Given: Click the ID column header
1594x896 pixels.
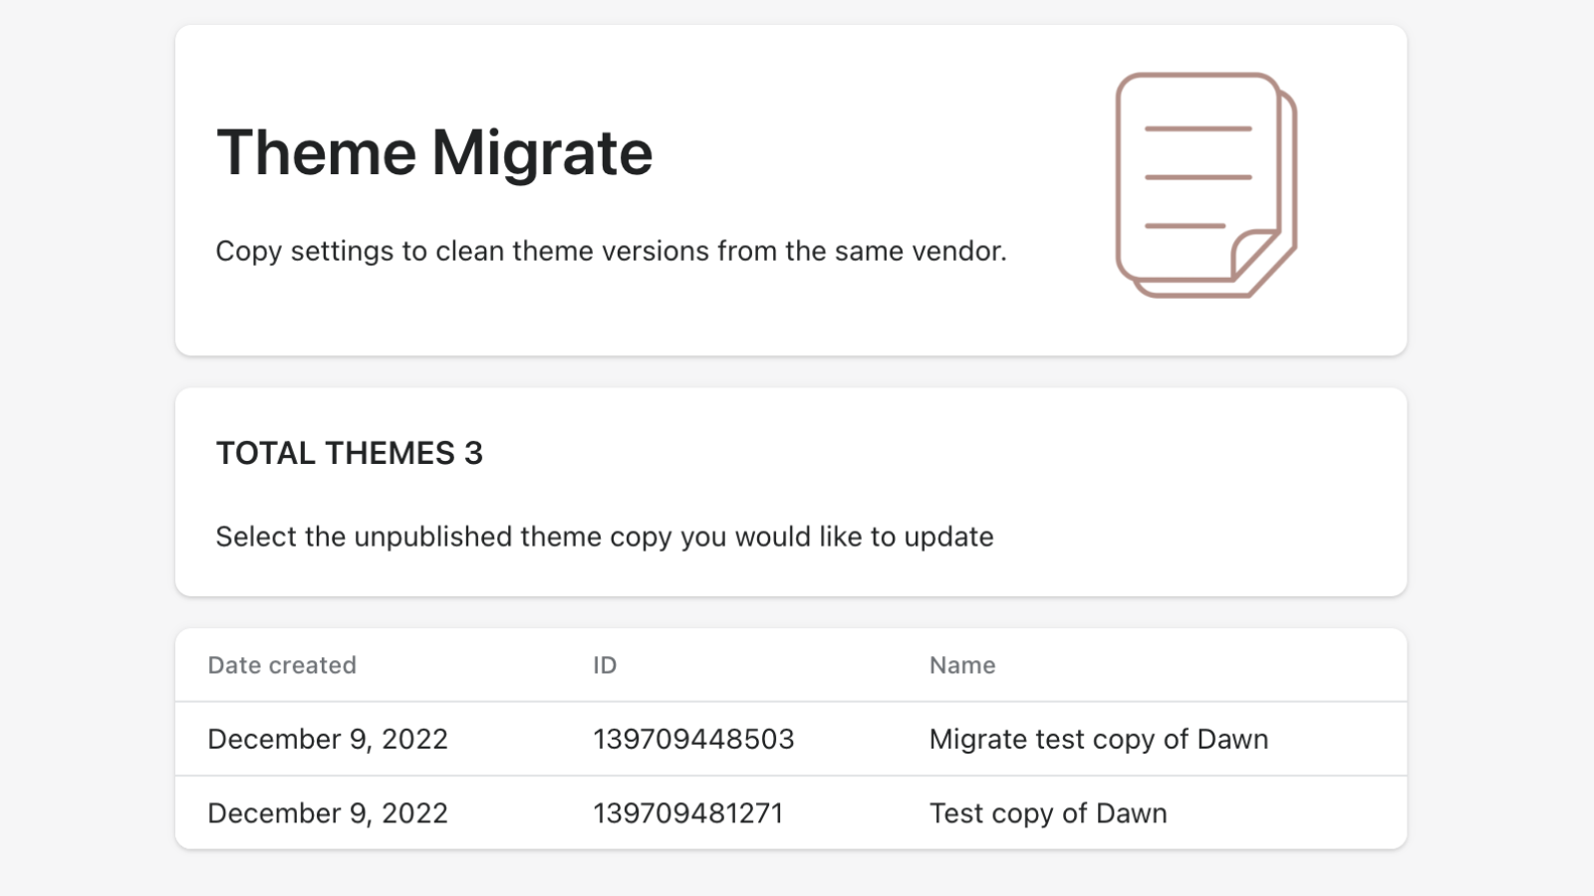Looking at the screenshot, I should tap(605, 665).
